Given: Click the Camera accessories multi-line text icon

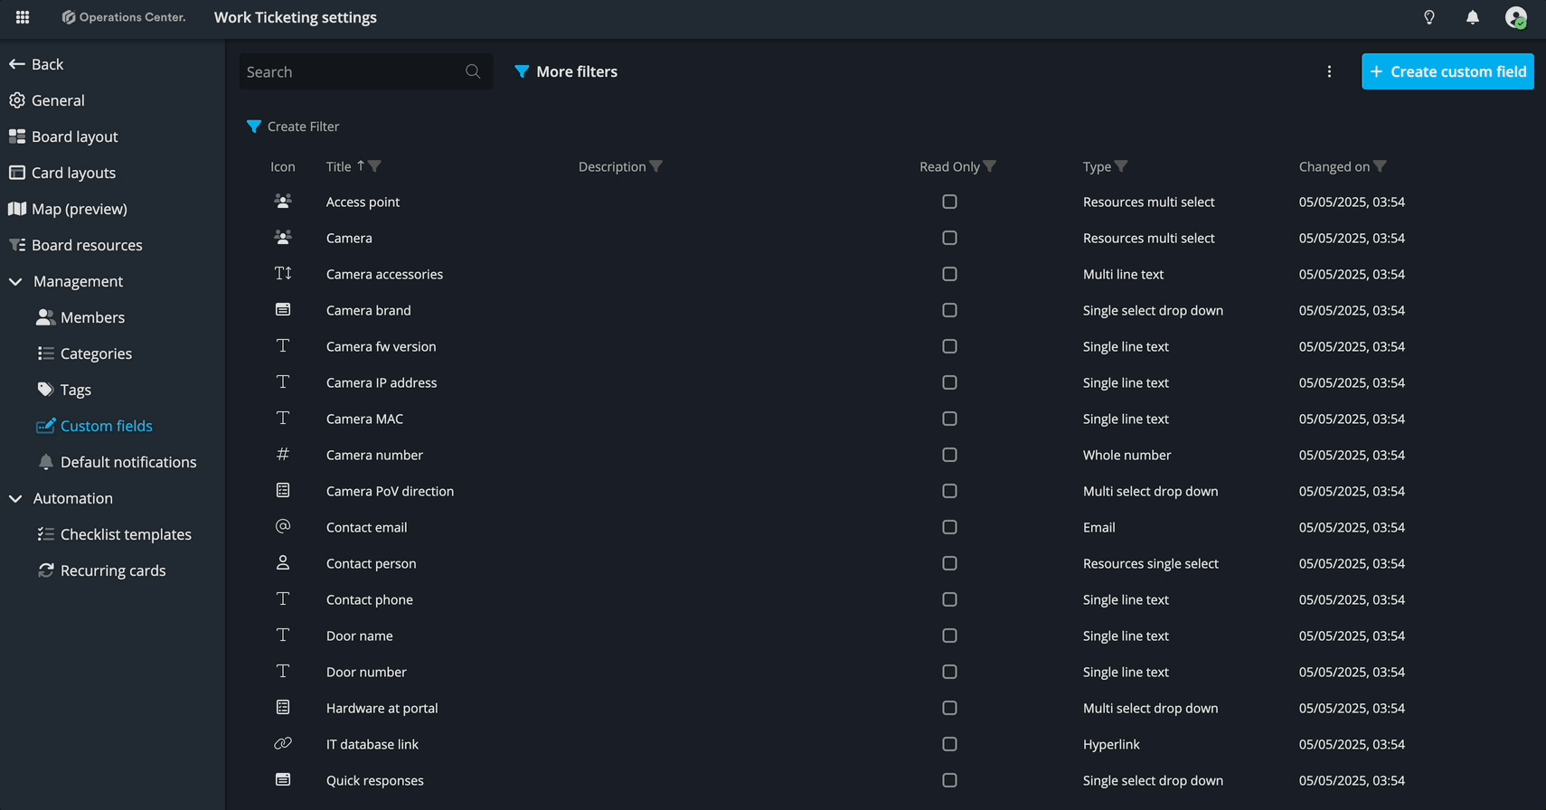Looking at the screenshot, I should point(283,274).
